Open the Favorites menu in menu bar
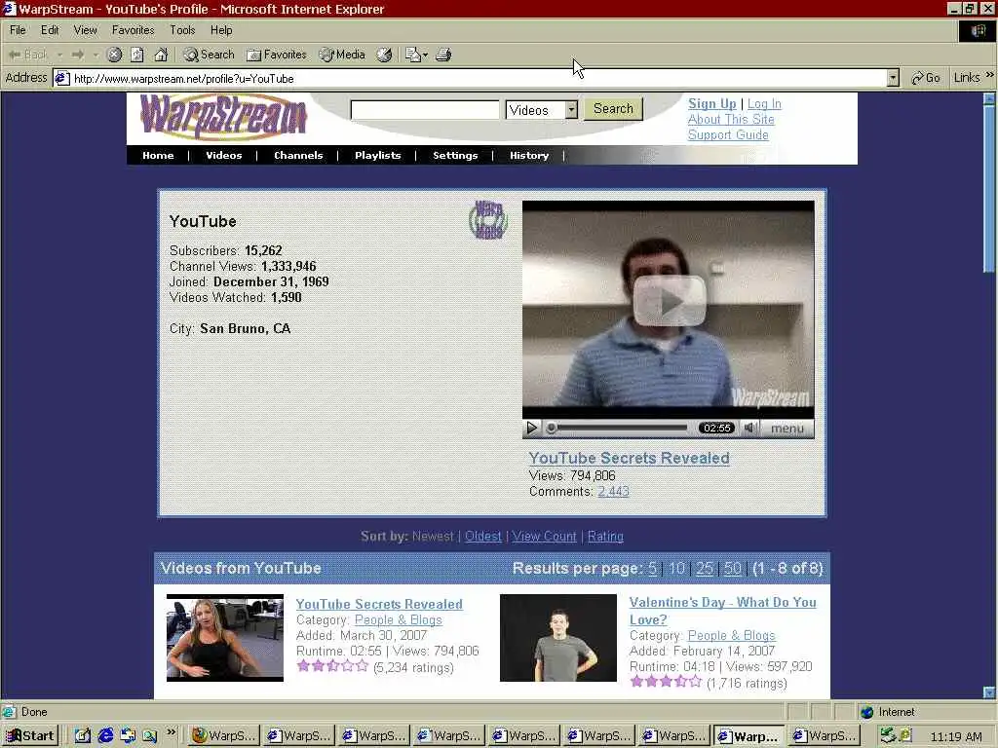Viewport: 998px width, 748px height. (133, 30)
